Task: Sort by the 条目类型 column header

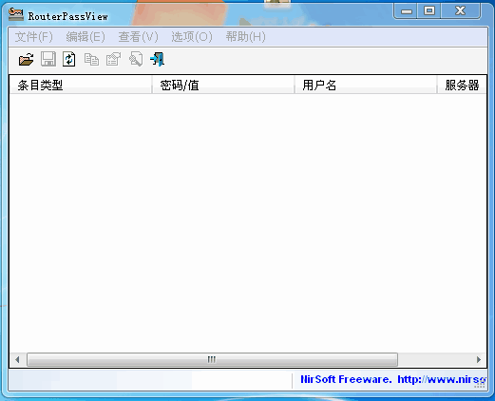Action: click(x=81, y=85)
